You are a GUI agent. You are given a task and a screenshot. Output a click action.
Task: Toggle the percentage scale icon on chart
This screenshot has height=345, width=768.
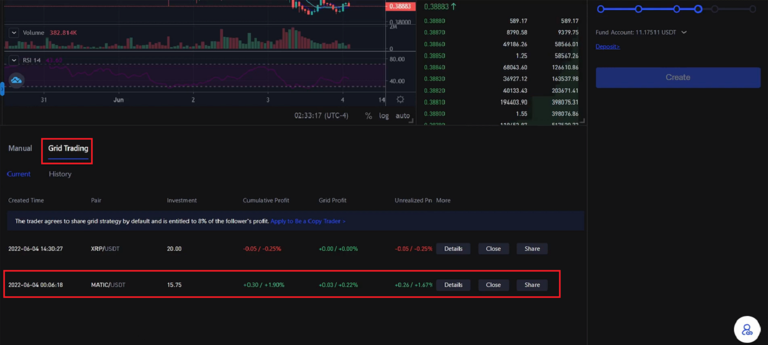(368, 116)
